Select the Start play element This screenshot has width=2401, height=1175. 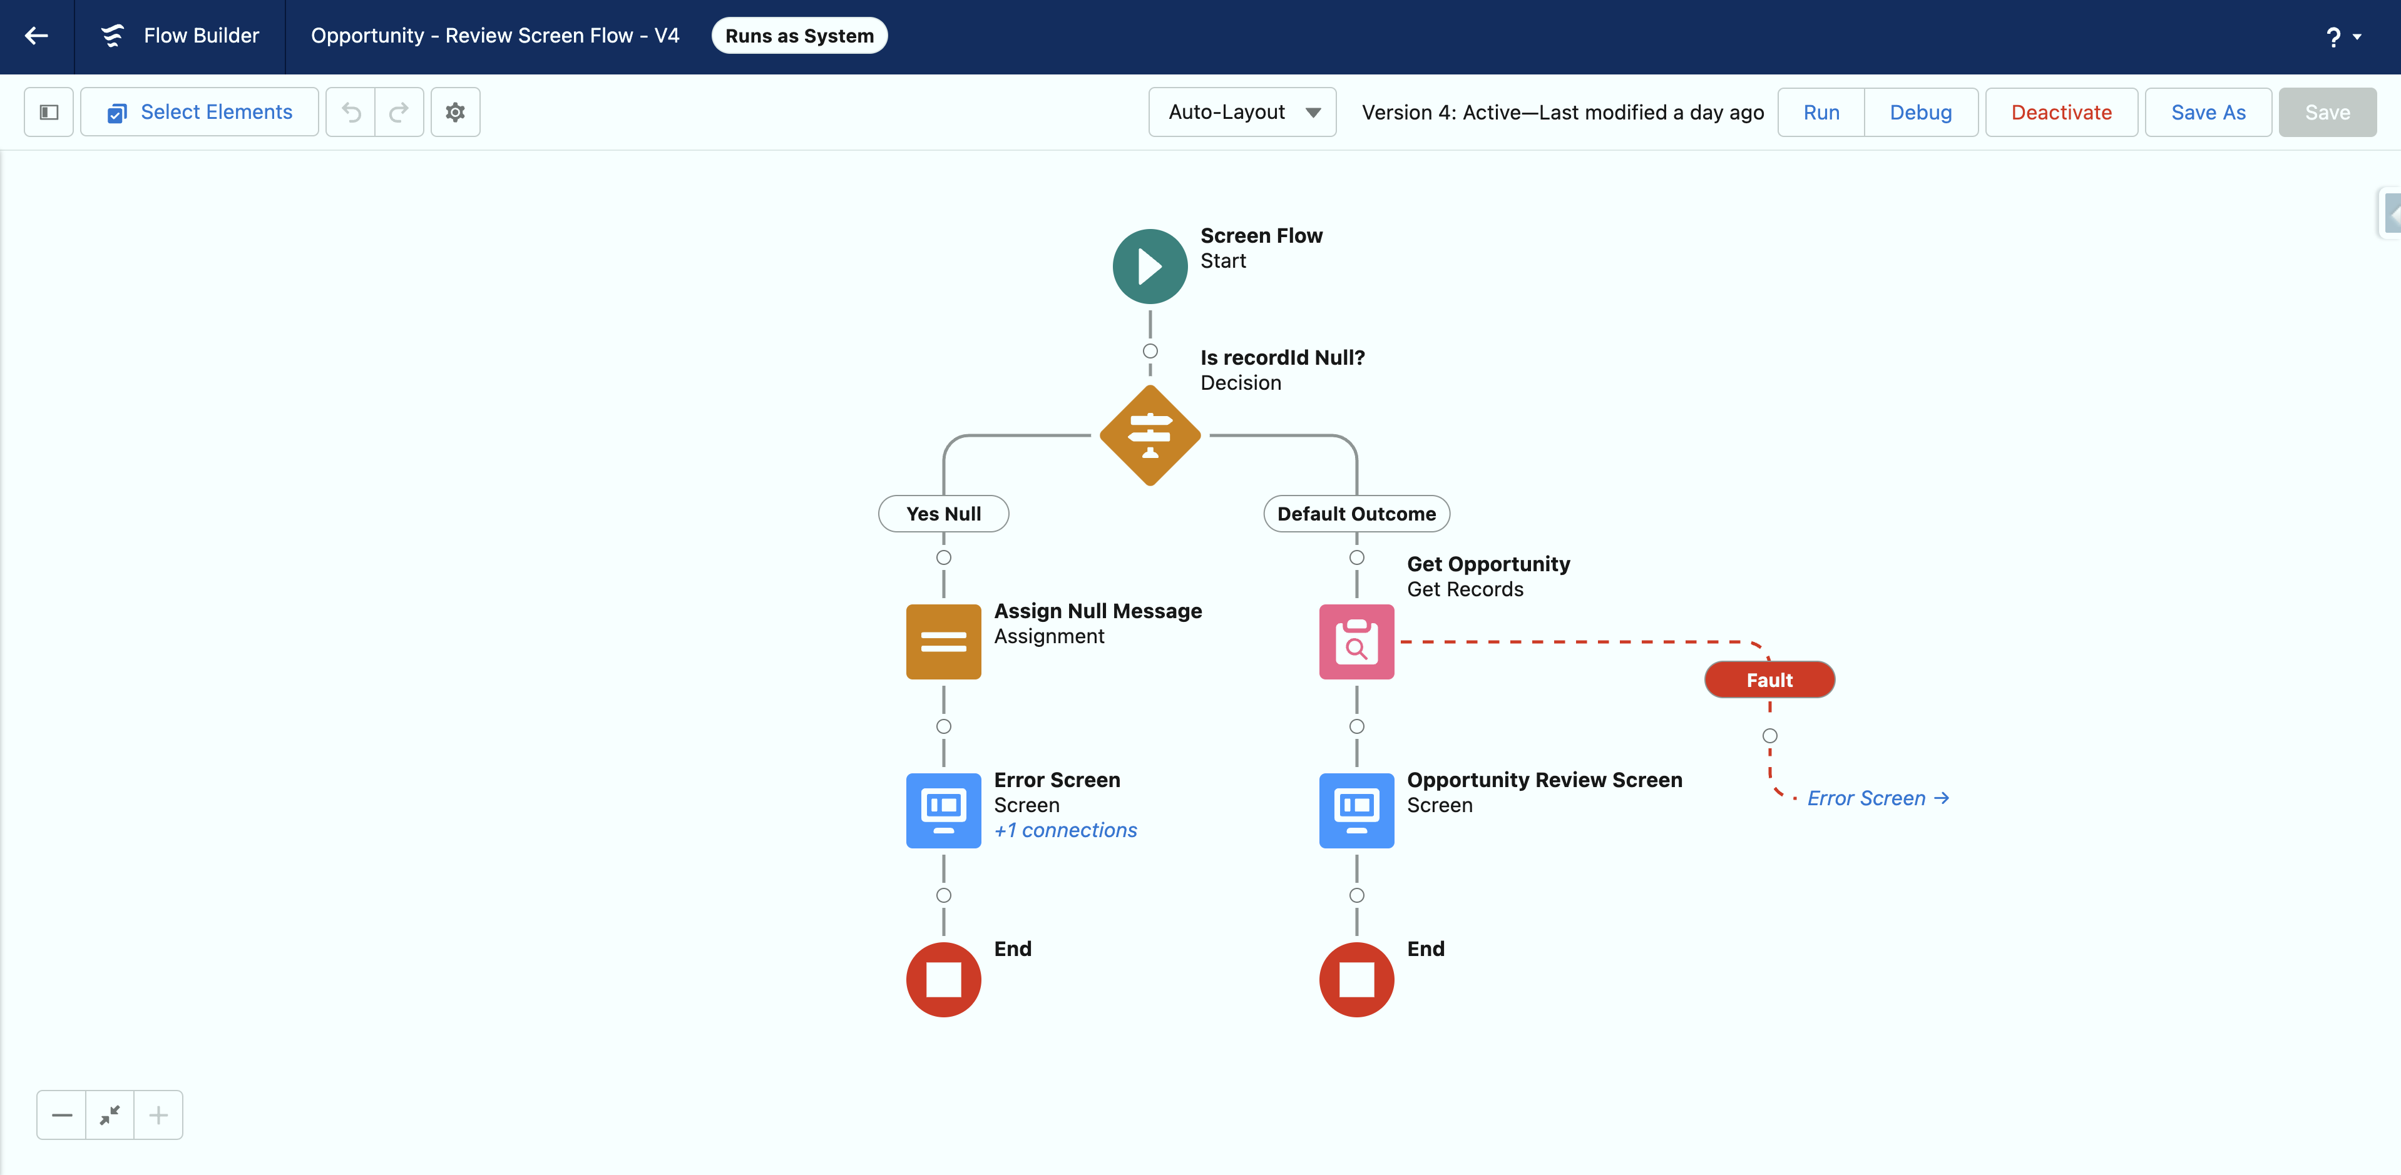click(x=1149, y=267)
